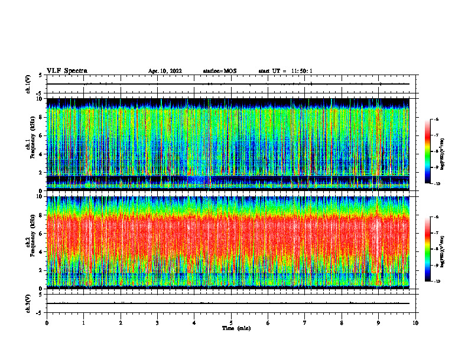Click the ch.1 frequency tick label "2"
468x362 pixels.
point(41,173)
